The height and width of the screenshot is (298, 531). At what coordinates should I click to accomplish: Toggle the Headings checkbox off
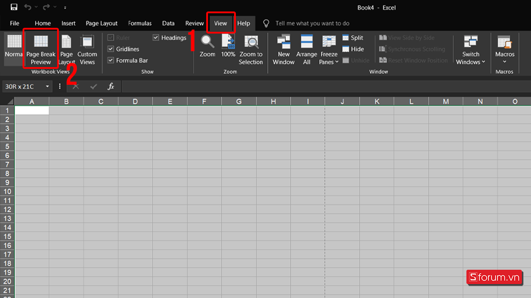pyautogui.click(x=156, y=38)
